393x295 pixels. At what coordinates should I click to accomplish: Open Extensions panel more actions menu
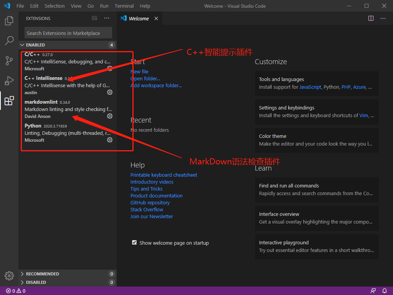coord(107,18)
